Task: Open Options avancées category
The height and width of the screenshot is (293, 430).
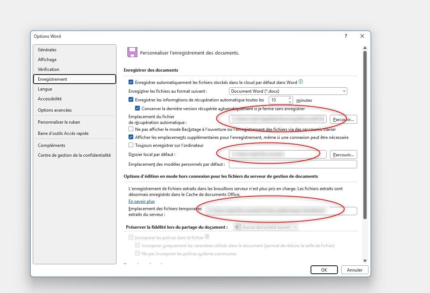Action: coord(75,110)
